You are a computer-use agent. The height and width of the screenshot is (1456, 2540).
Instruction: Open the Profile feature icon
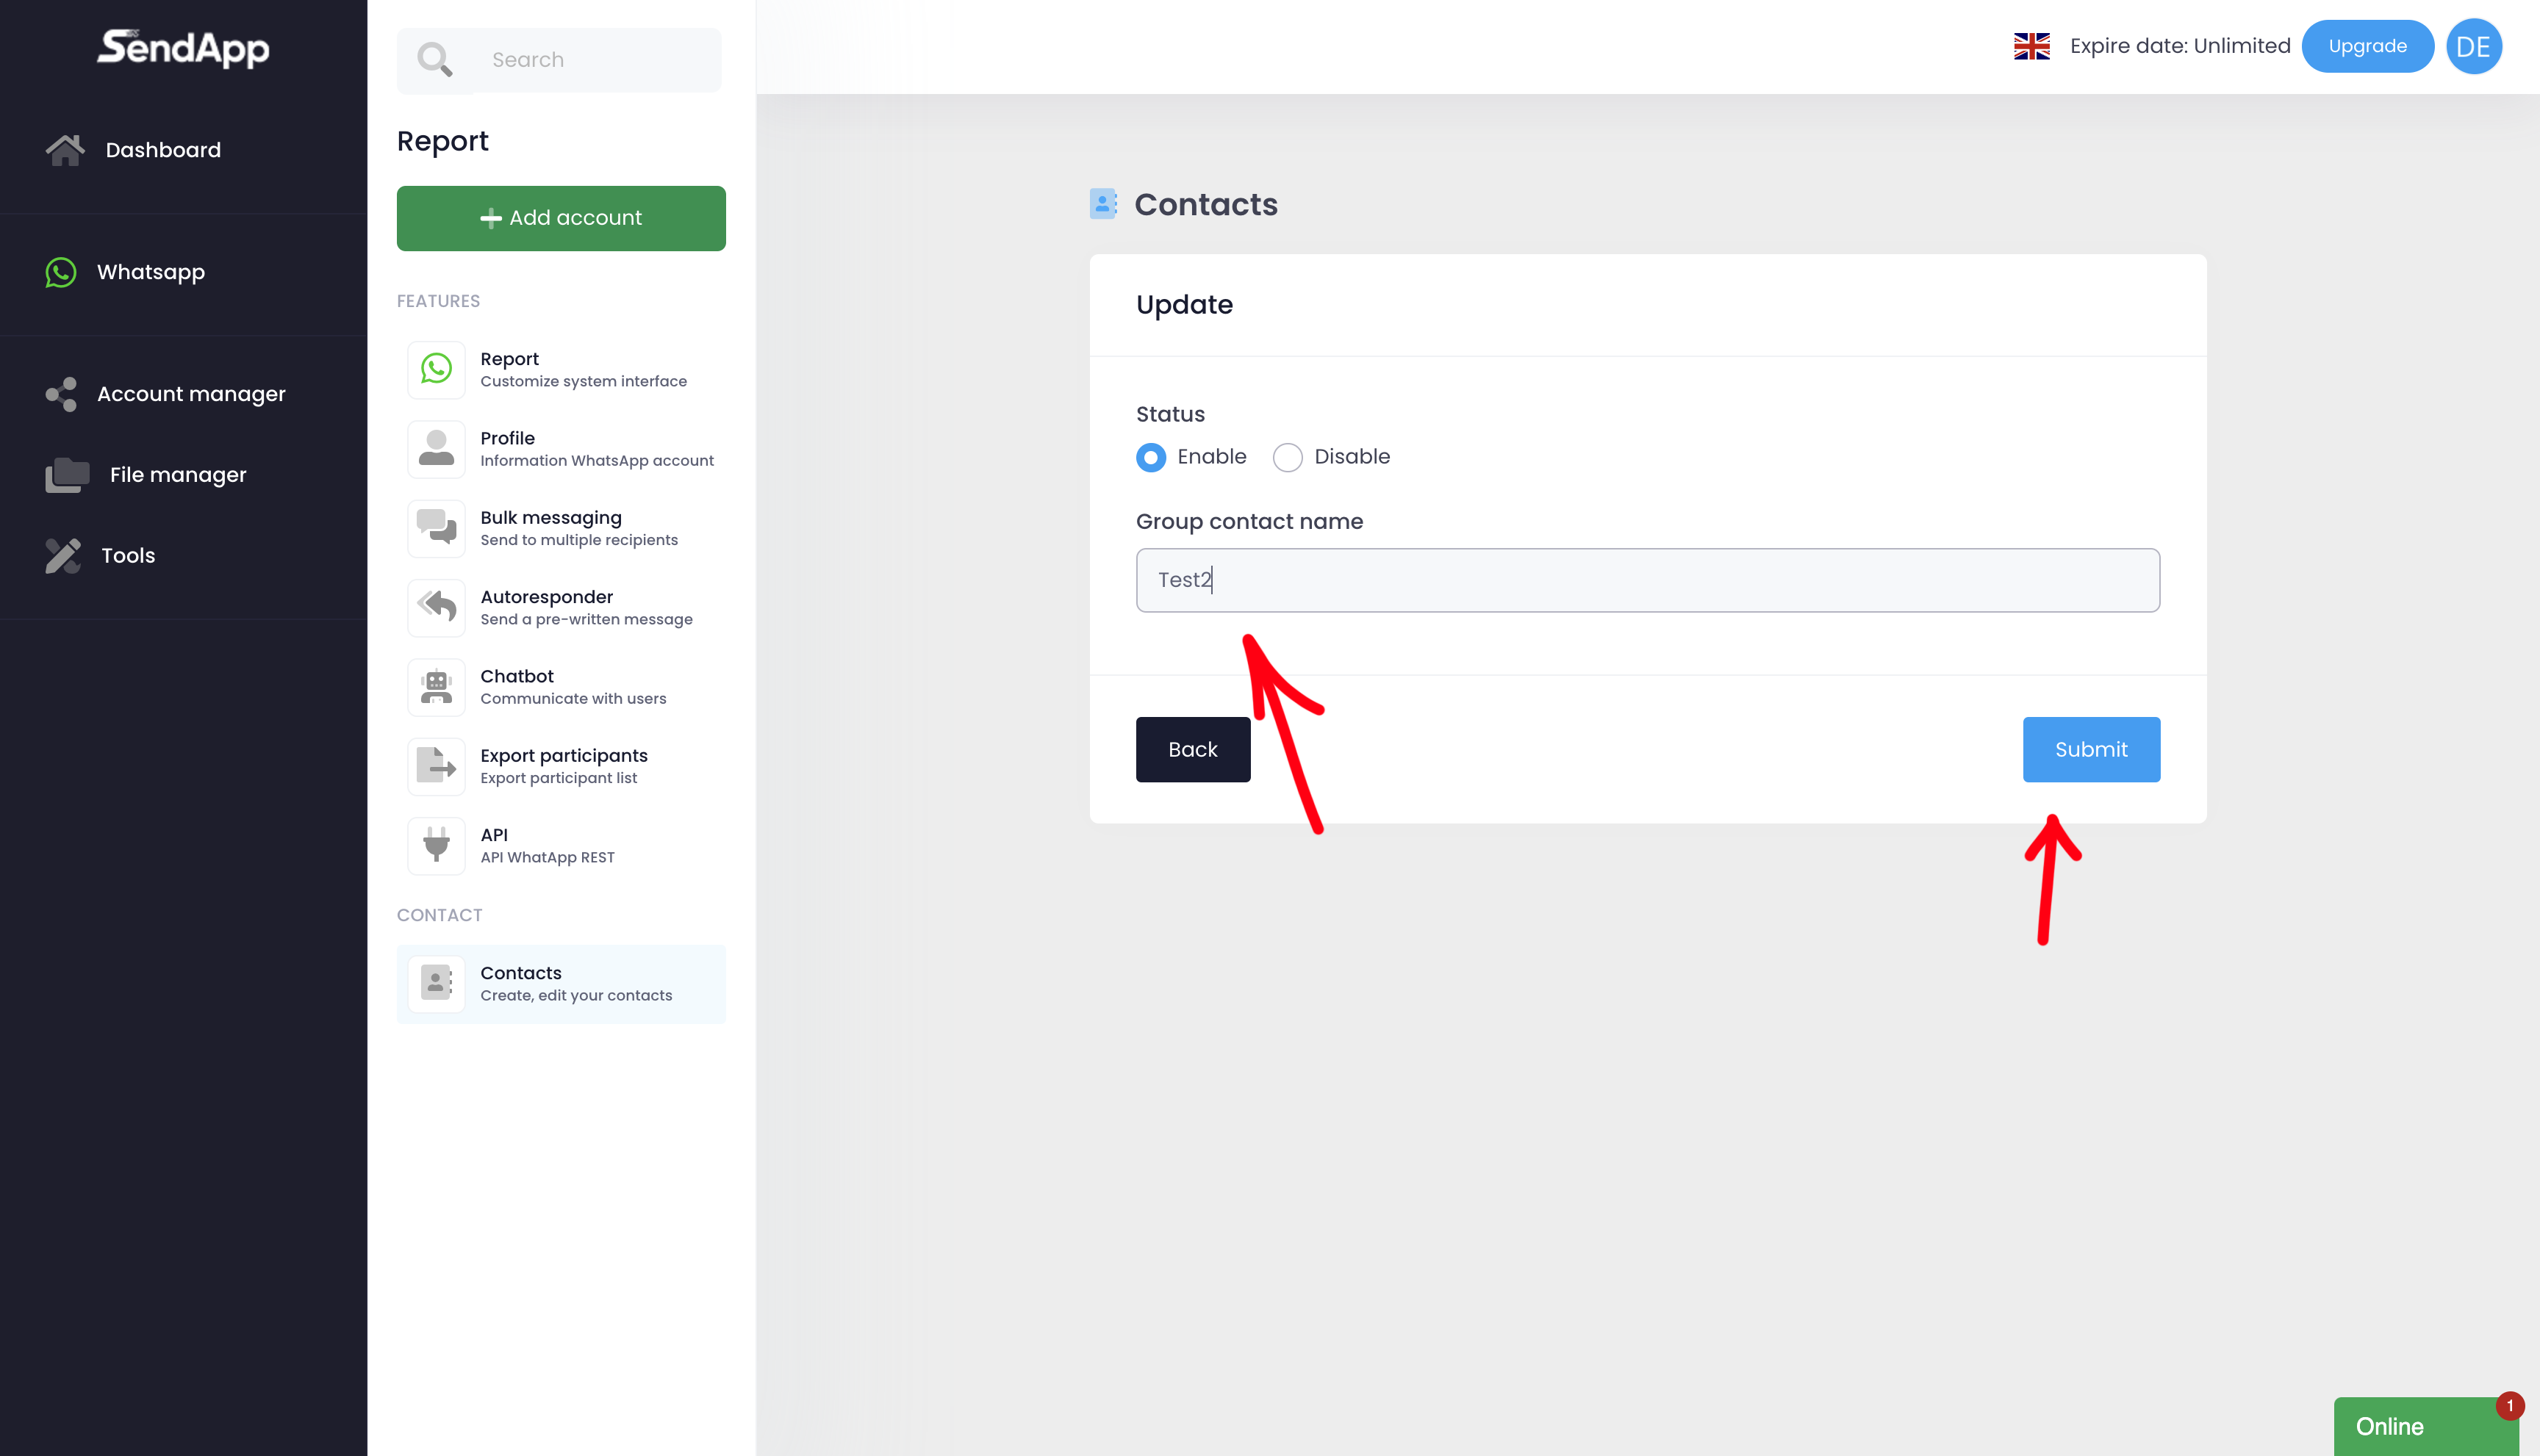coord(436,449)
